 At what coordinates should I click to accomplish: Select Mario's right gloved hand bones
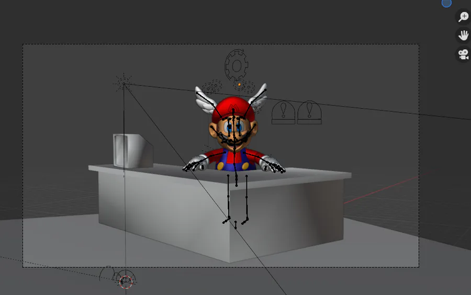[x=272, y=165]
